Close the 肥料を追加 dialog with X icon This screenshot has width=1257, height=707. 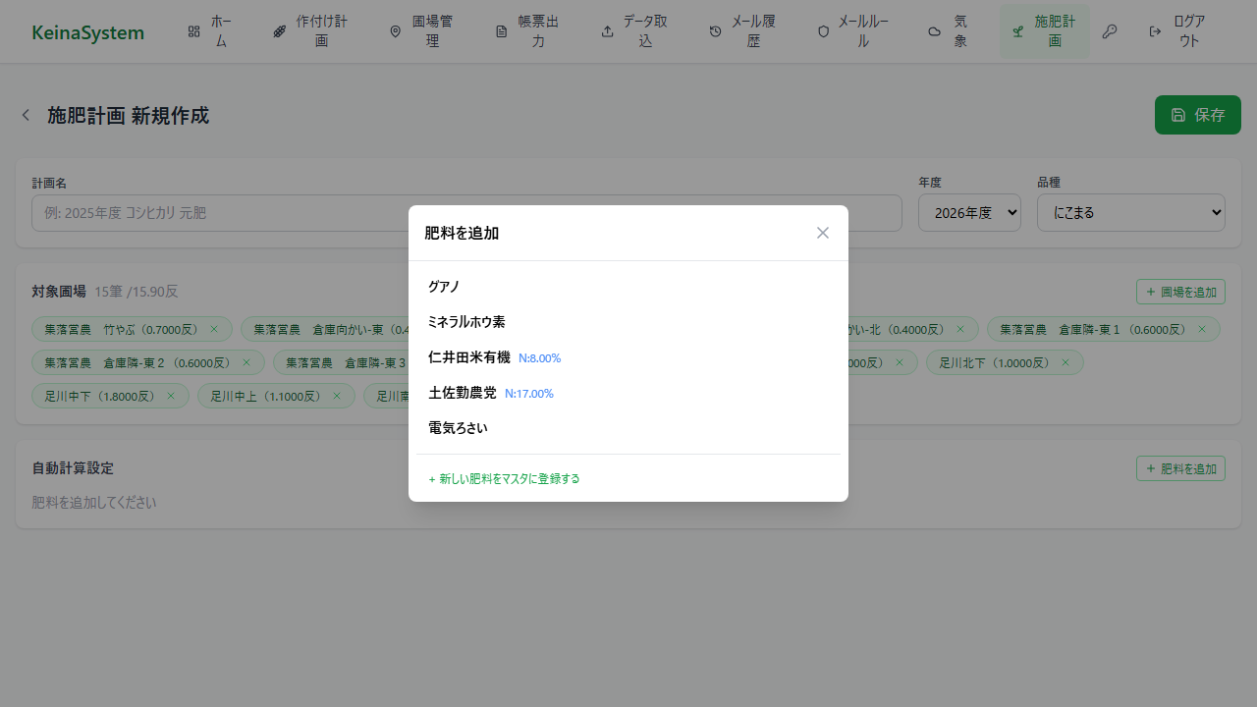[x=823, y=233]
